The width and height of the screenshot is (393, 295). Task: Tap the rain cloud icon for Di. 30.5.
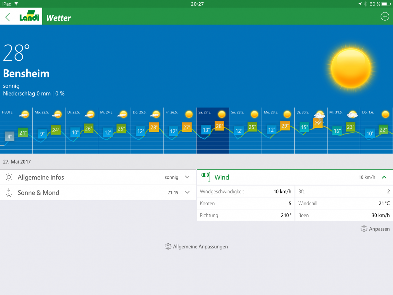(x=319, y=115)
